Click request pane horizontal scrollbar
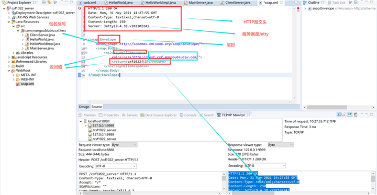The image size is (377, 195). coord(150,192)
